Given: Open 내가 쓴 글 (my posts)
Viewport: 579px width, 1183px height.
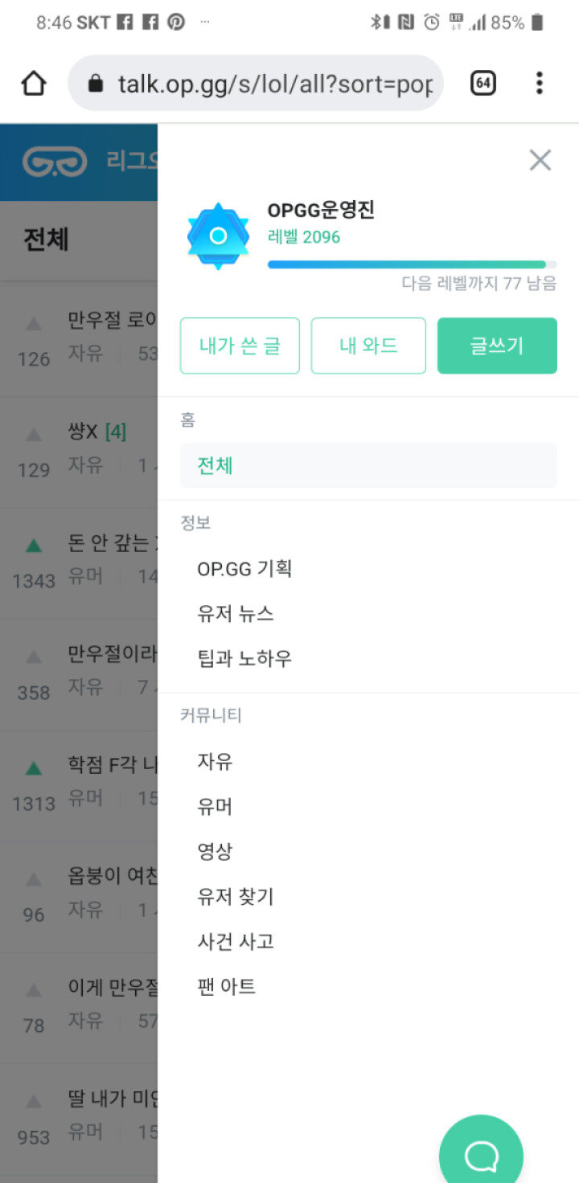Looking at the screenshot, I should (x=240, y=346).
